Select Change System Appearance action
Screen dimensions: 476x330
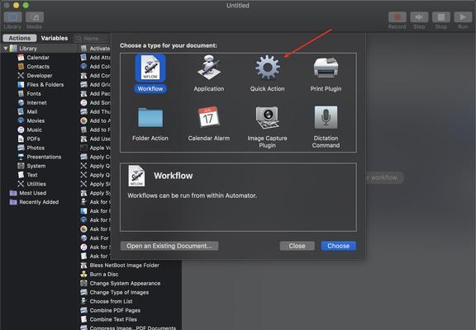click(x=125, y=283)
